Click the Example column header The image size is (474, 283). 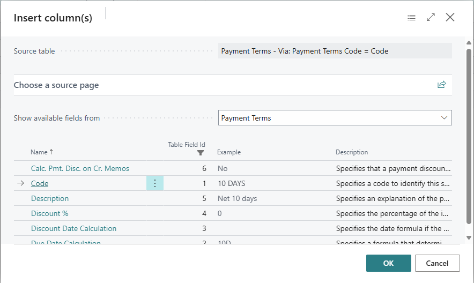pyautogui.click(x=229, y=152)
